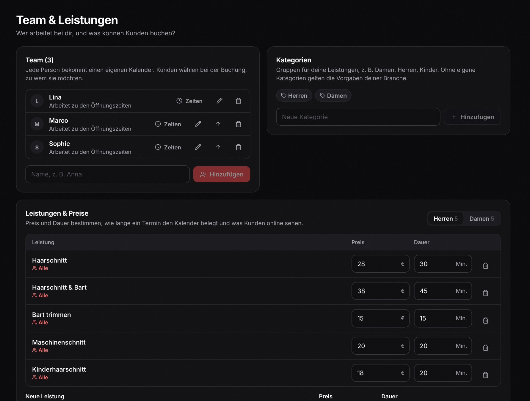
Task: Delete the Maschinenschnitt service row
Action: tap(485, 348)
